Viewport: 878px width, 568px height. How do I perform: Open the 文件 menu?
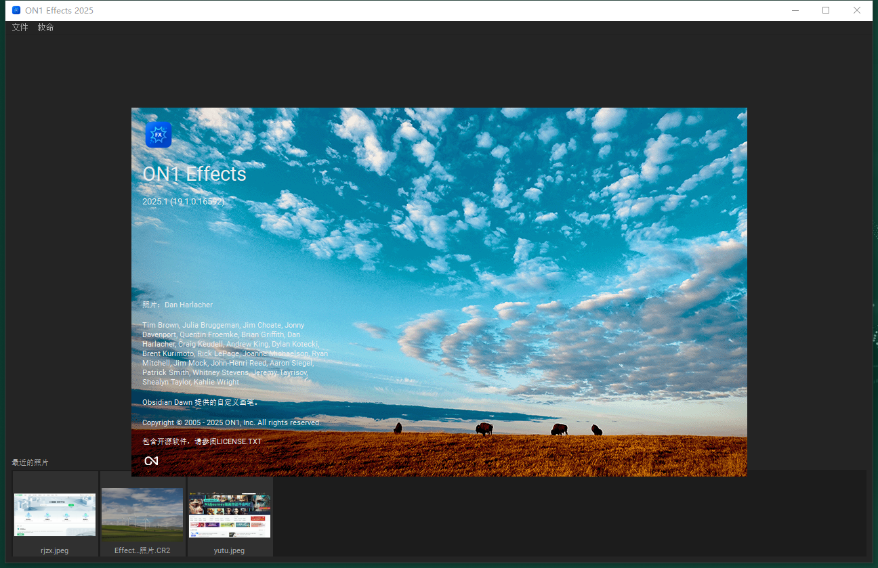(x=20, y=28)
